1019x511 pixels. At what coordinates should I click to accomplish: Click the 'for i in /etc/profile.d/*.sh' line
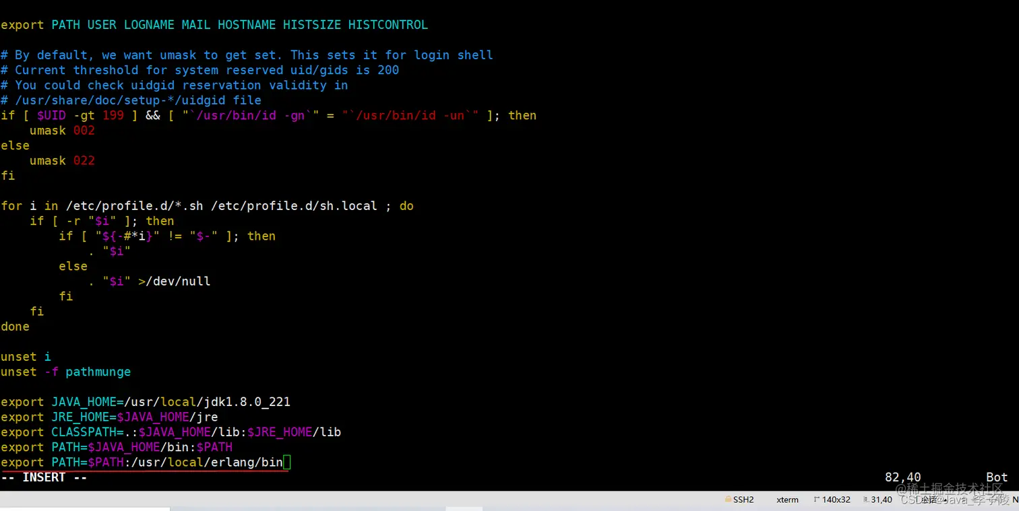[x=207, y=206]
